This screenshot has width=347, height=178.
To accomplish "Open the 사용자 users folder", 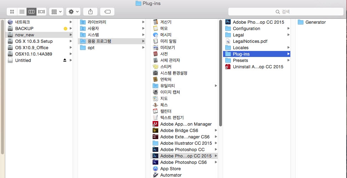I will click(x=112, y=29).
